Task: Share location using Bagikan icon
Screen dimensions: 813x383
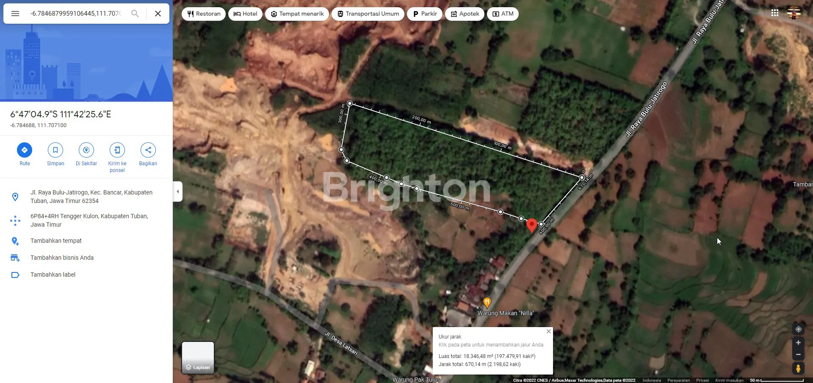Action: tap(148, 150)
